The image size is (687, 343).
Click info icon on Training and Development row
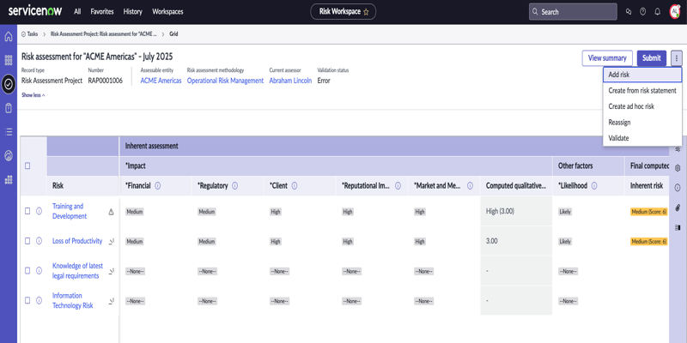[x=39, y=211]
